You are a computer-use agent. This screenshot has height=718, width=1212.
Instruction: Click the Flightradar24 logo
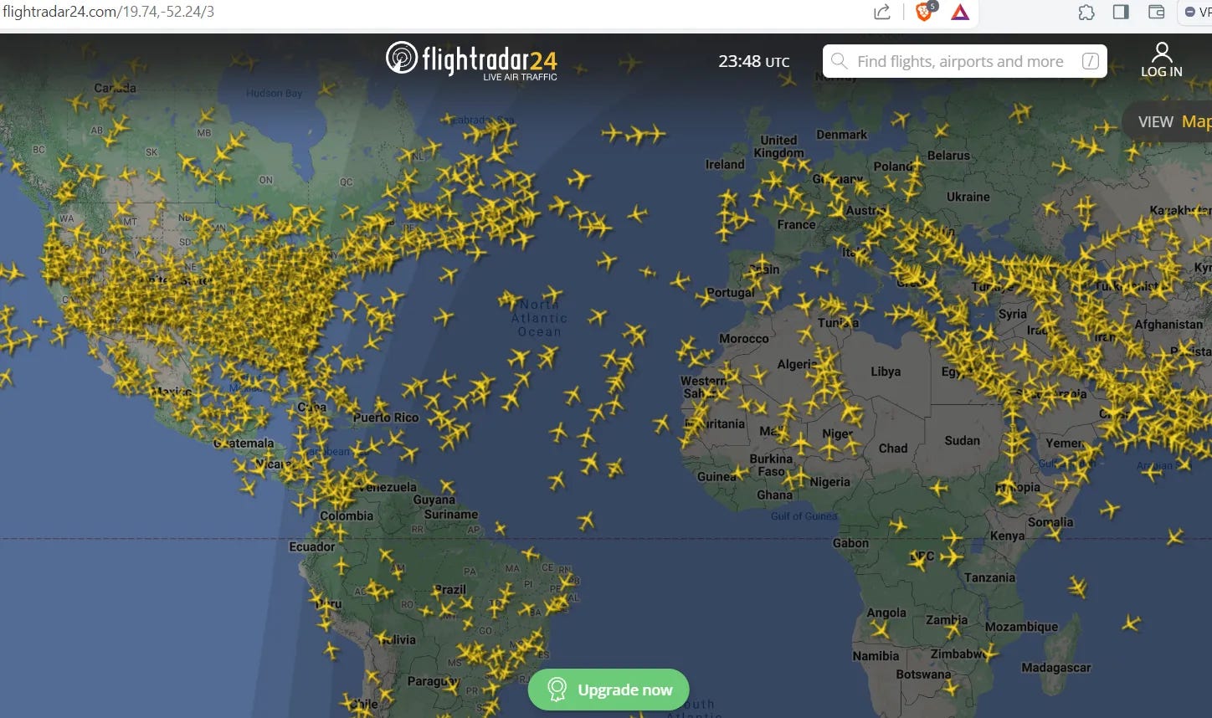click(x=471, y=60)
